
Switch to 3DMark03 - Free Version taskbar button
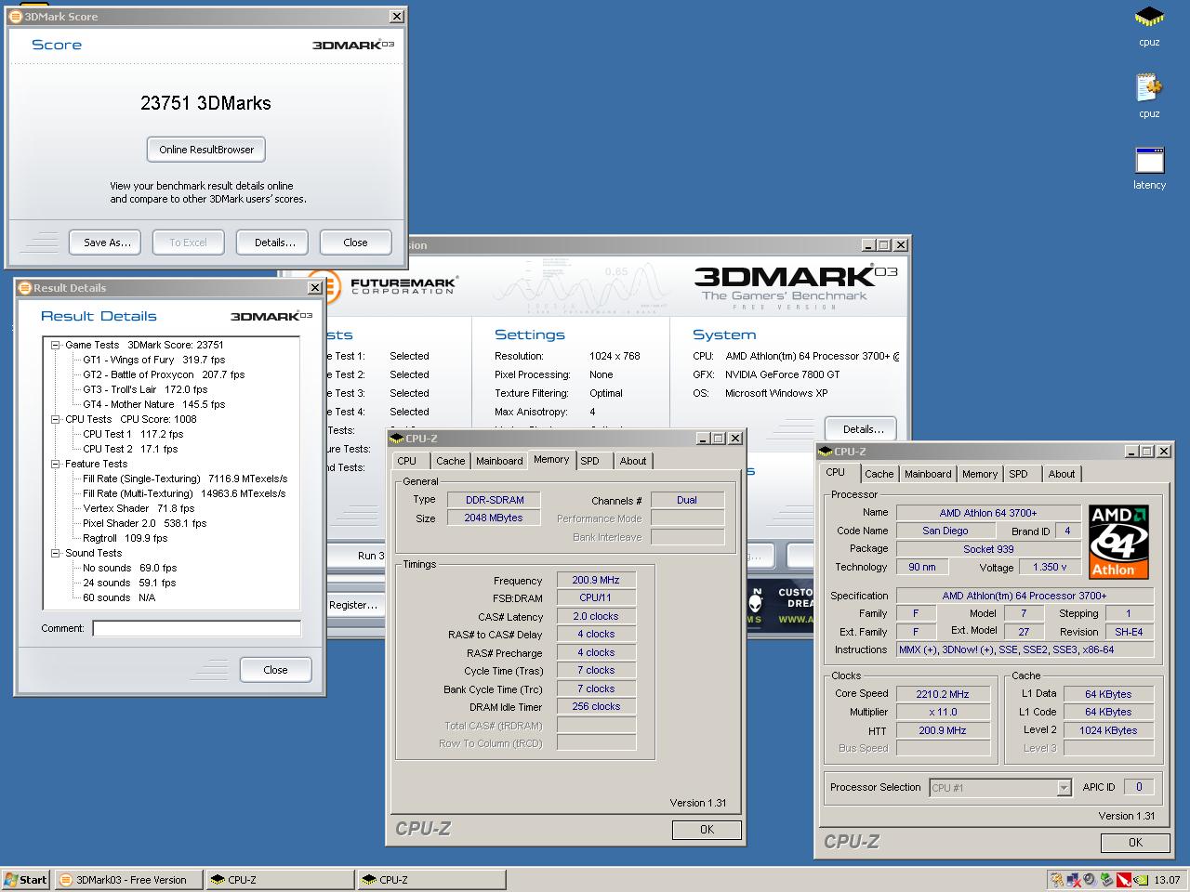coord(128,880)
